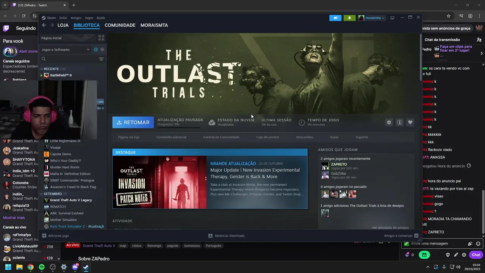Open the Guias link

[x=334, y=137]
